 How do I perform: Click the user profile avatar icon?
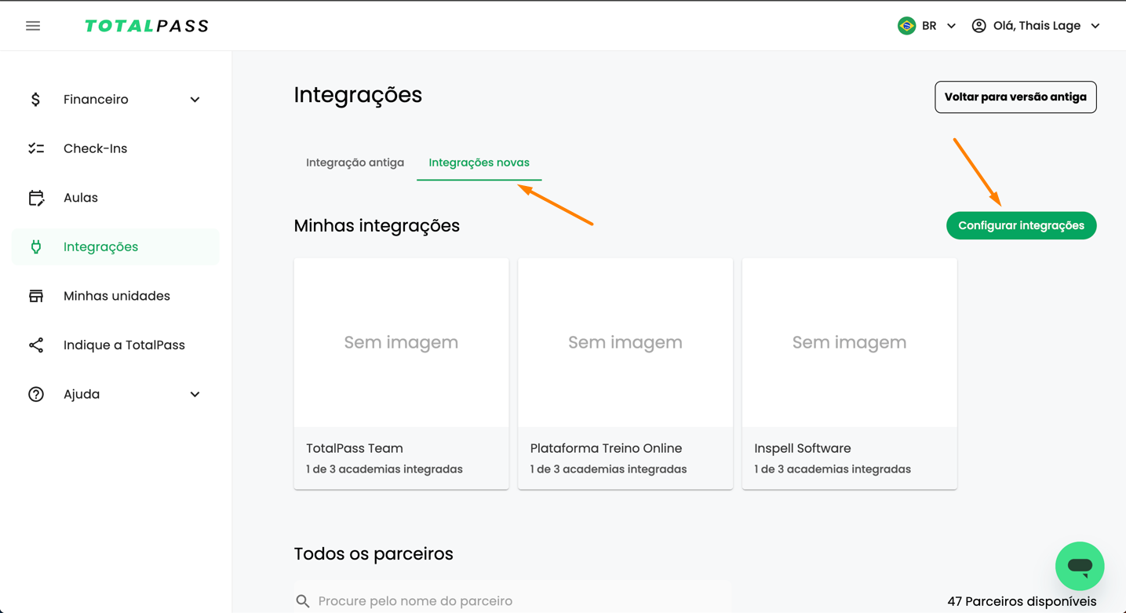click(x=978, y=26)
